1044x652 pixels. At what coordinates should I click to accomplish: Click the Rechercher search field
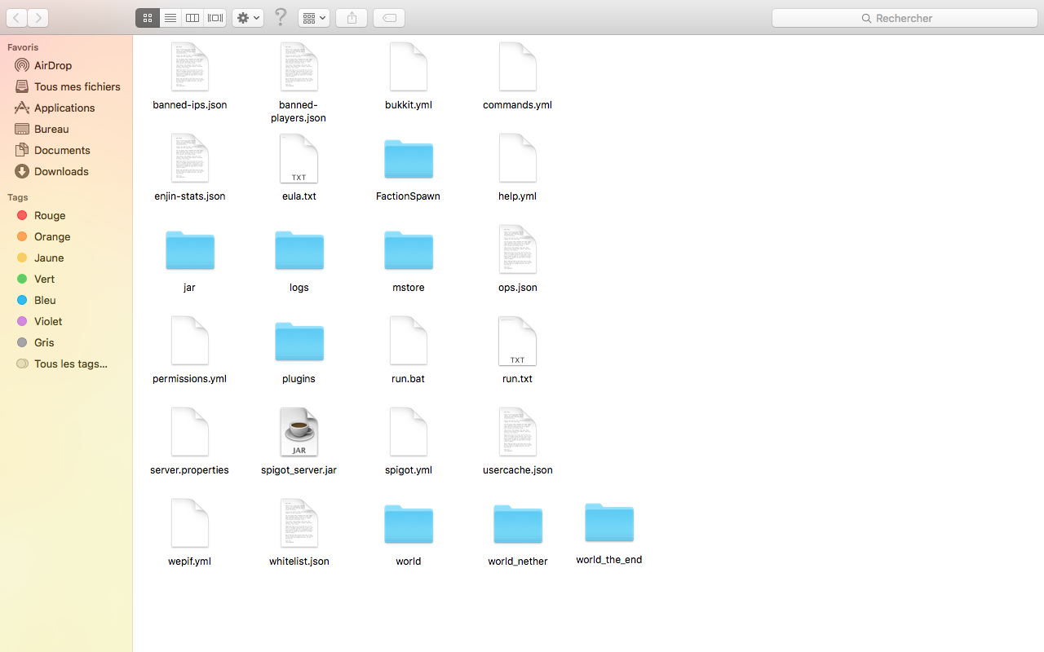coord(905,18)
